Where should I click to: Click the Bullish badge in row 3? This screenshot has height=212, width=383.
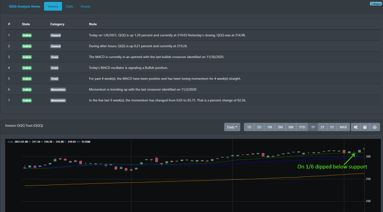click(27, 57)
